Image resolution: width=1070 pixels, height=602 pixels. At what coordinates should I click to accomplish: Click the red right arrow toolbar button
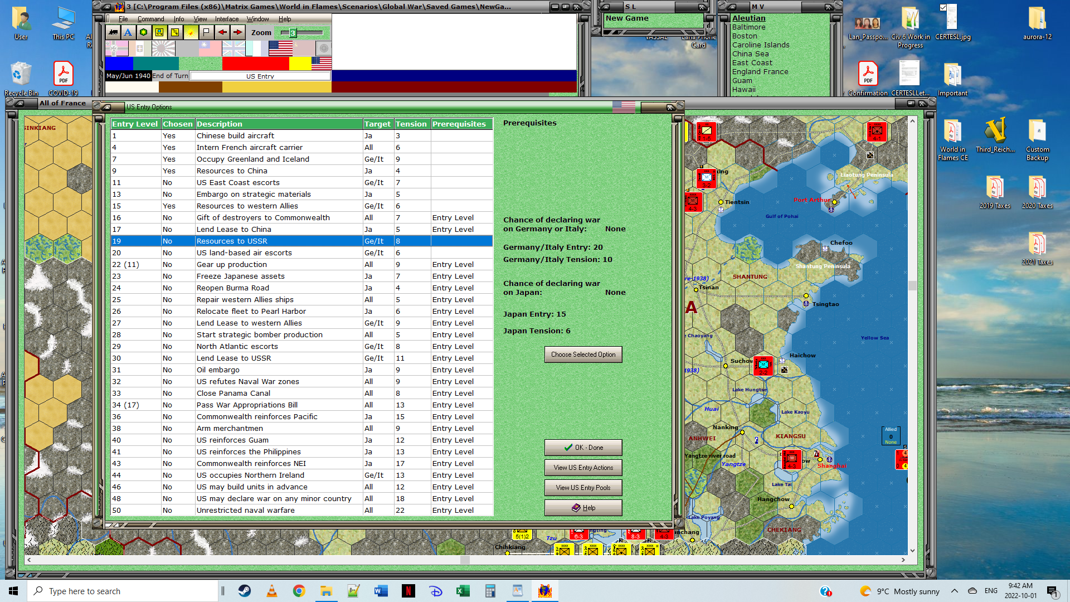(x=238, y=32)
